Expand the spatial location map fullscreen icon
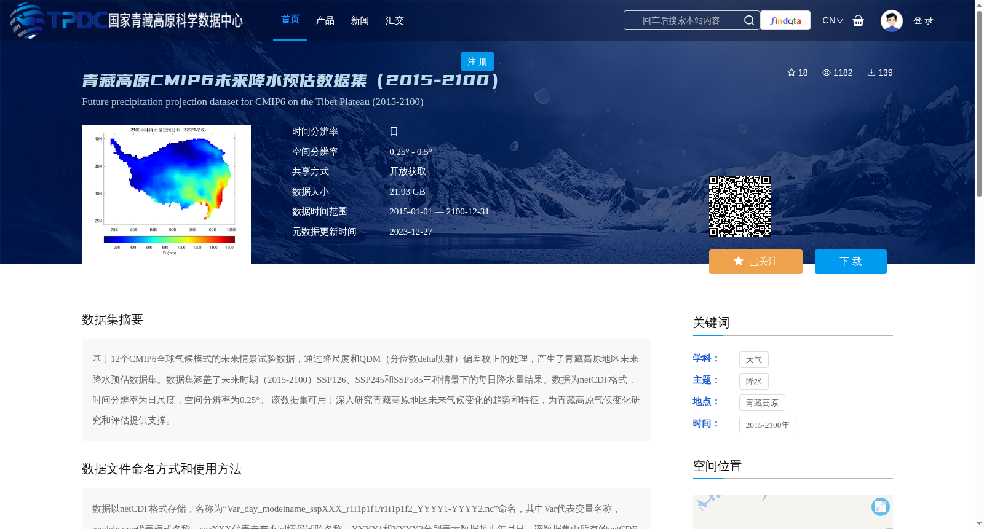This screenshot has height=529, width=984. (x=881, y=506)
